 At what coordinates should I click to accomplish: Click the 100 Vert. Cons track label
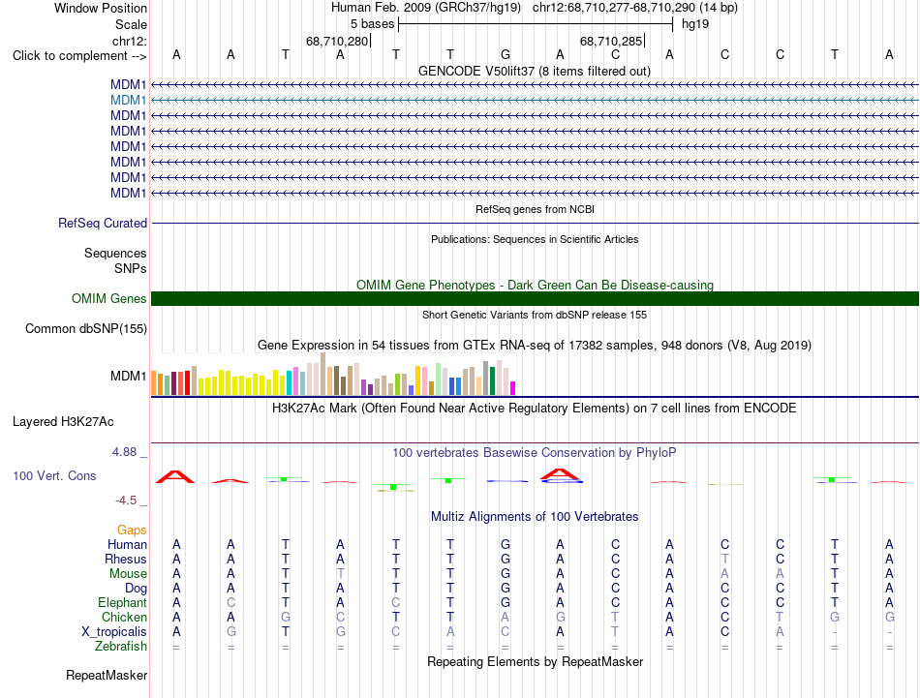point(54,475)
